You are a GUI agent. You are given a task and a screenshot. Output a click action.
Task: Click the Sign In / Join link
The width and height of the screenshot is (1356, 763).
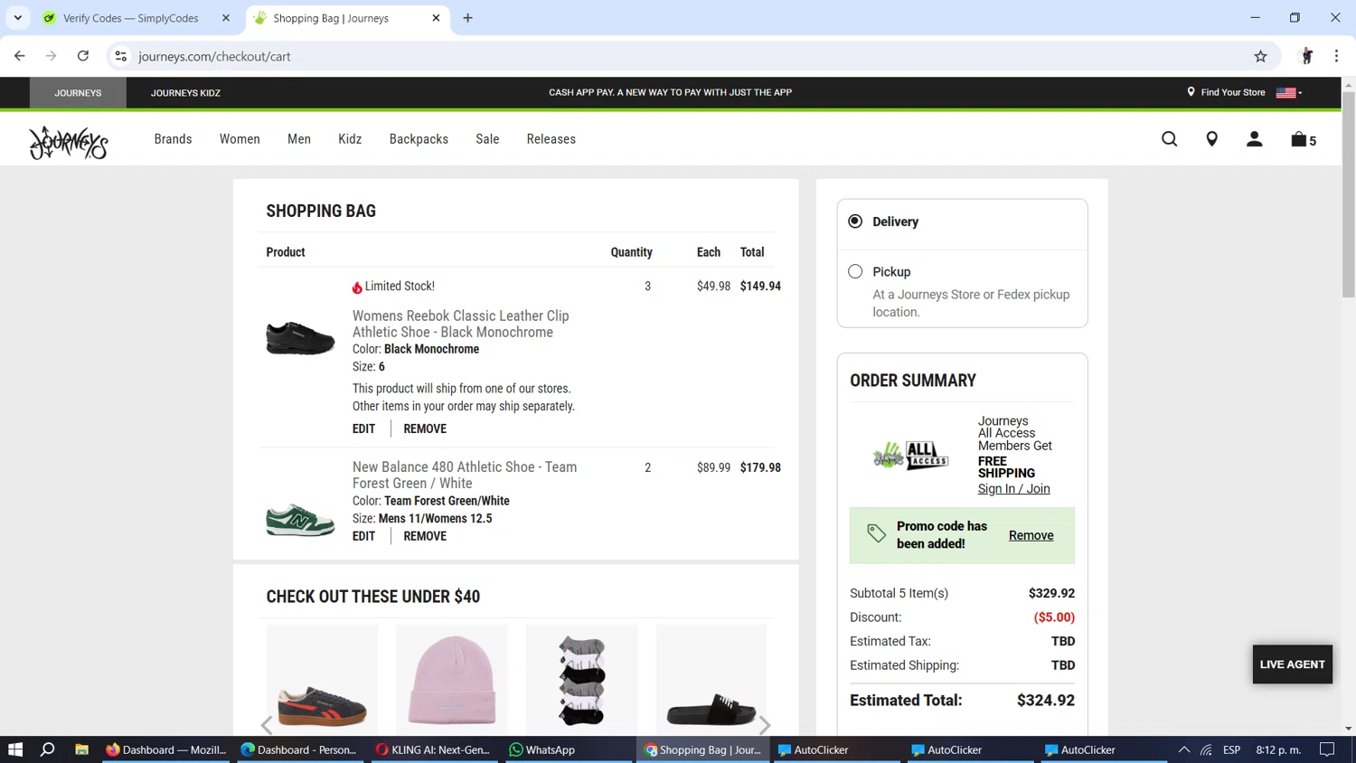[1013, 489]
